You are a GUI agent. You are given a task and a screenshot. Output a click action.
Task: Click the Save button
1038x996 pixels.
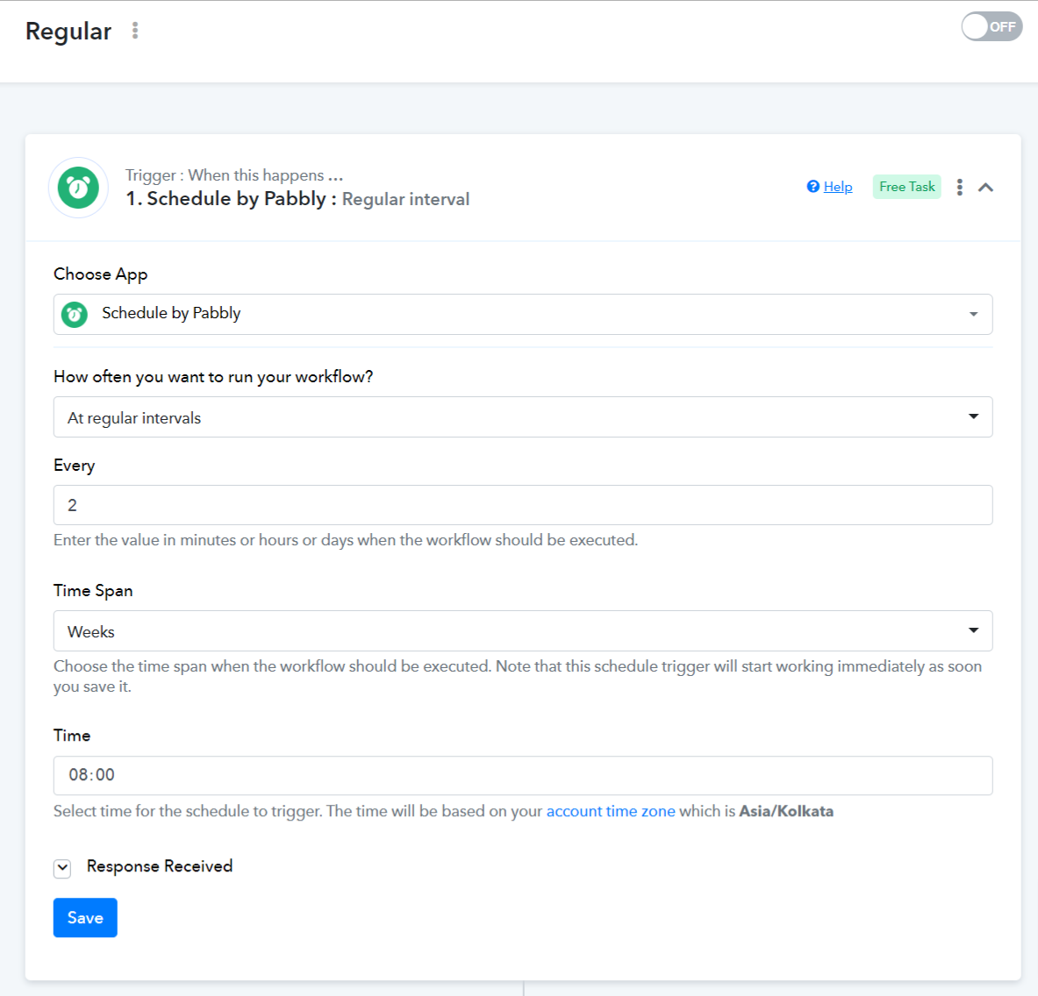pyautogui.click(x=85, y=917)
